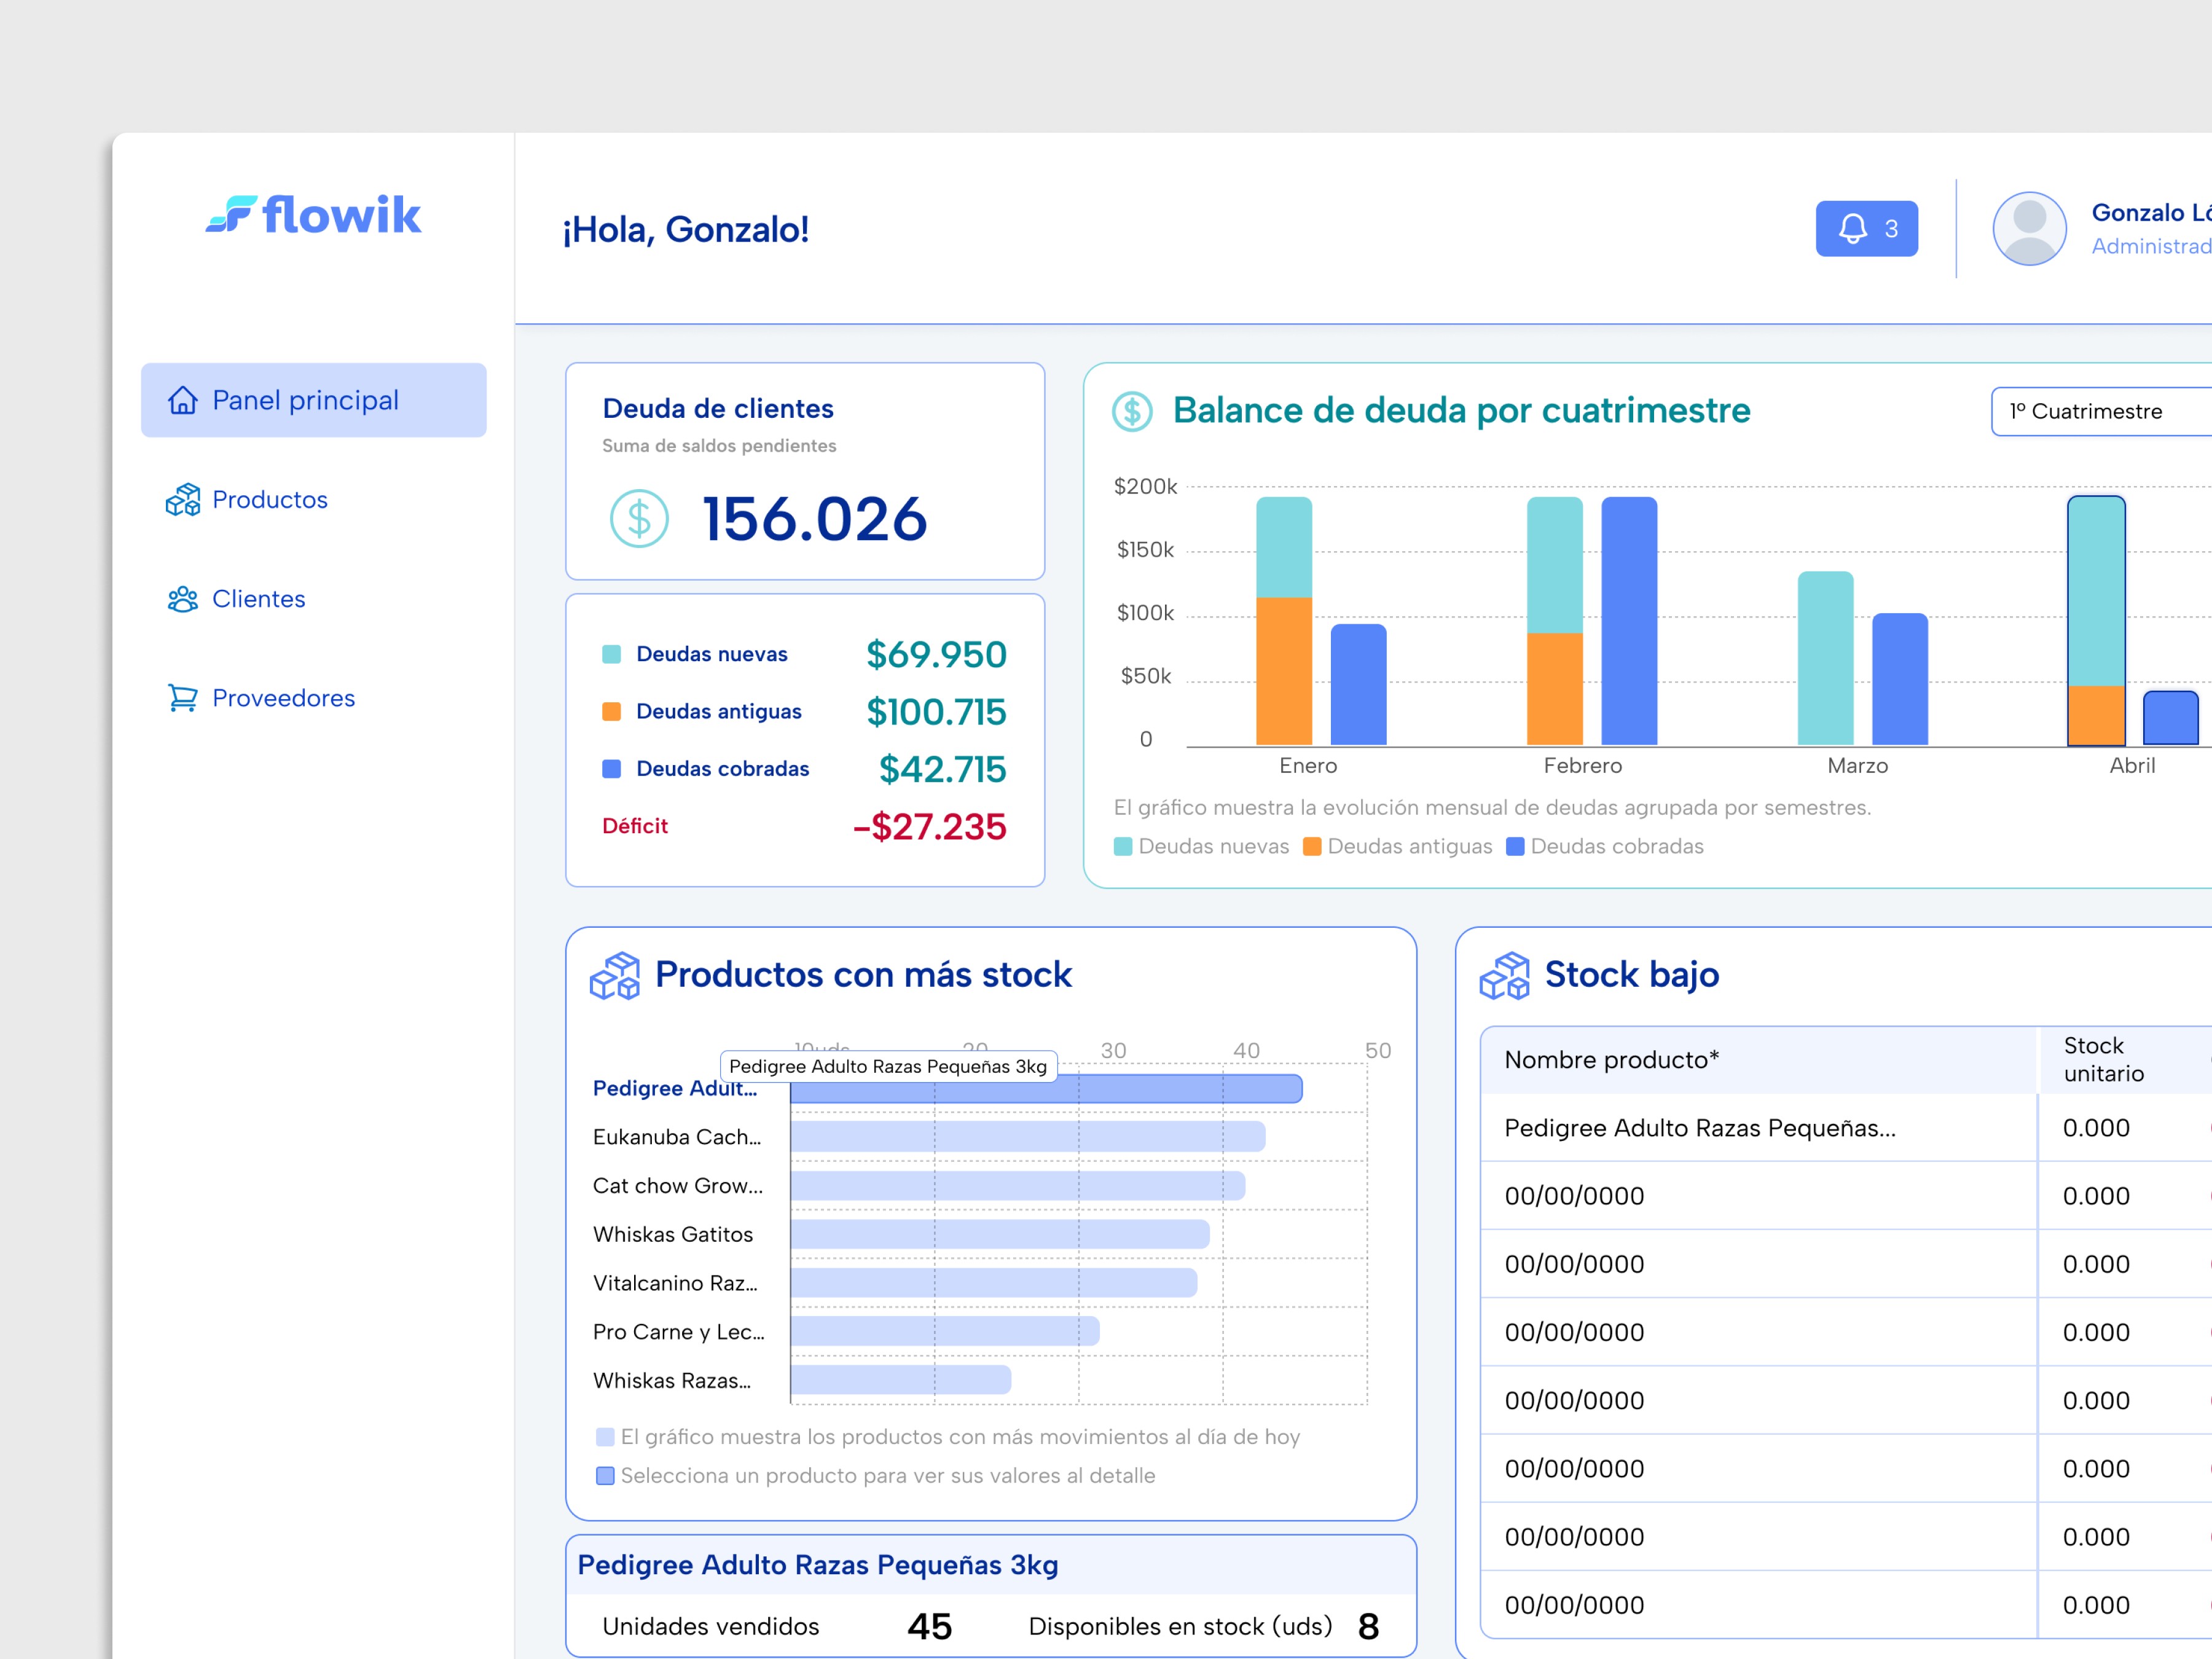Open the 1º Cuatrimestre dropdown
Image resolution: width=2212 pixels, height=1659 pixels.
point(2100,411)
